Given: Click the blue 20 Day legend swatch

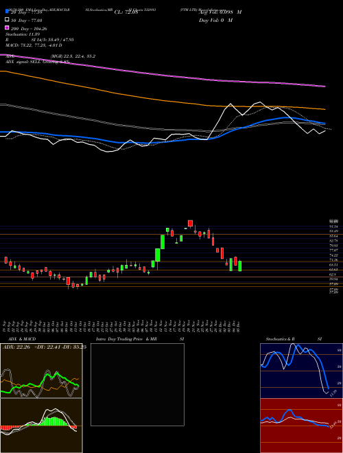Looking at the screenshot, I should tap(7, 12).
